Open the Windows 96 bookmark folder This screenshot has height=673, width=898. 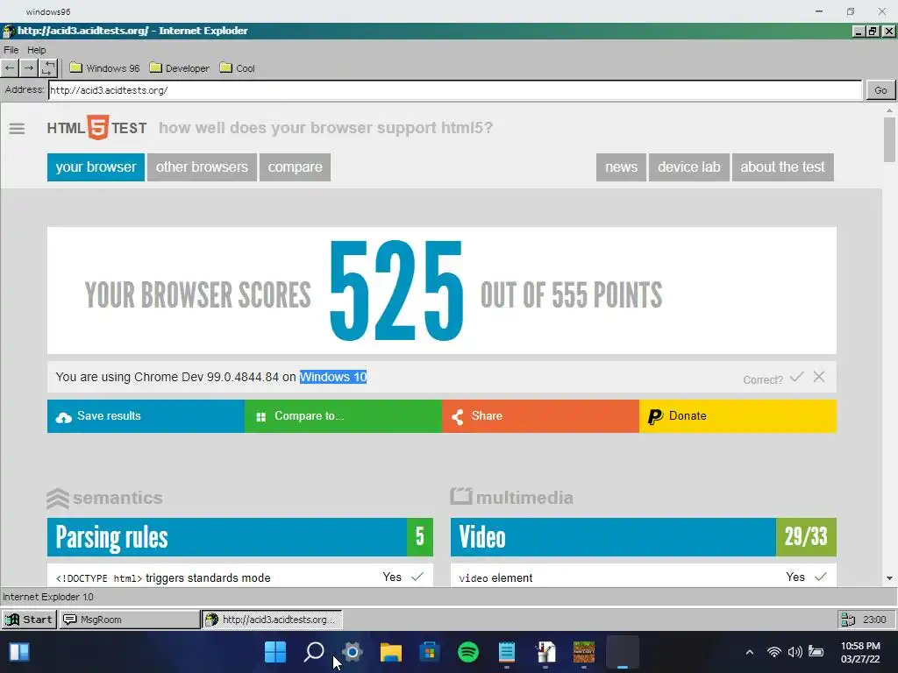105,68
